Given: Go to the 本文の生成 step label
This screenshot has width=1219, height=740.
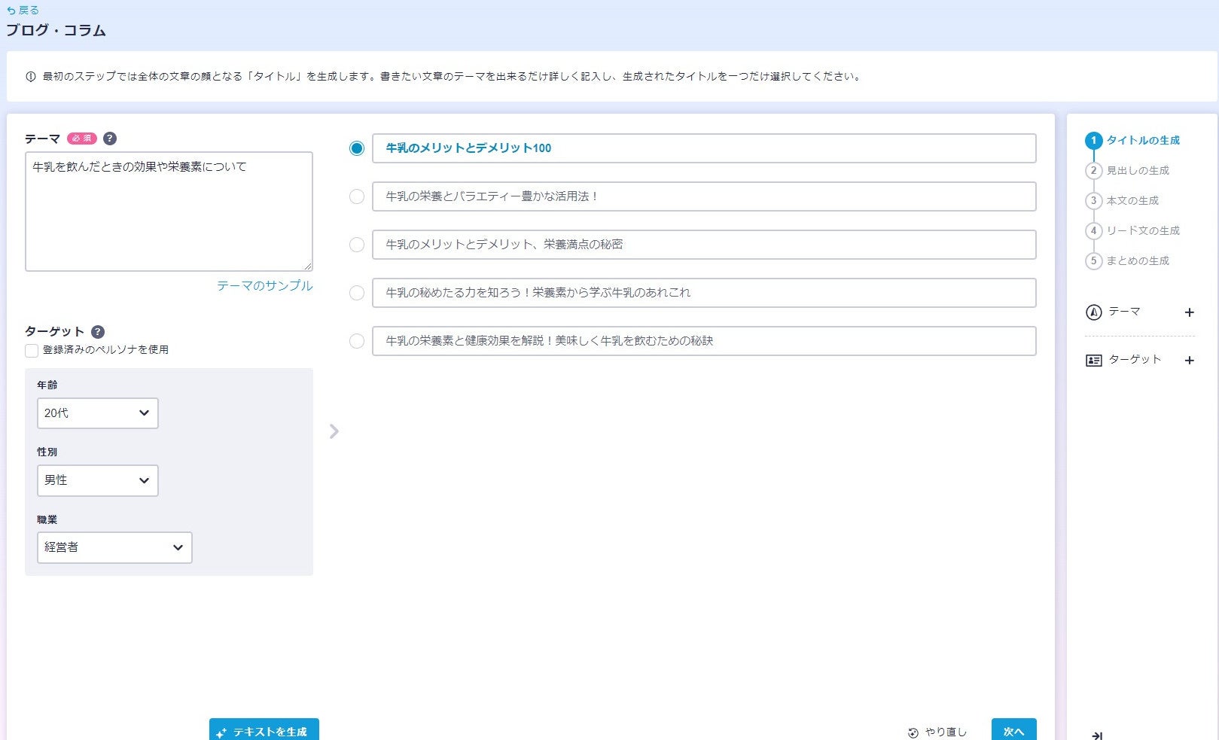Looking at the screenshot, I should pos(1132,201).
